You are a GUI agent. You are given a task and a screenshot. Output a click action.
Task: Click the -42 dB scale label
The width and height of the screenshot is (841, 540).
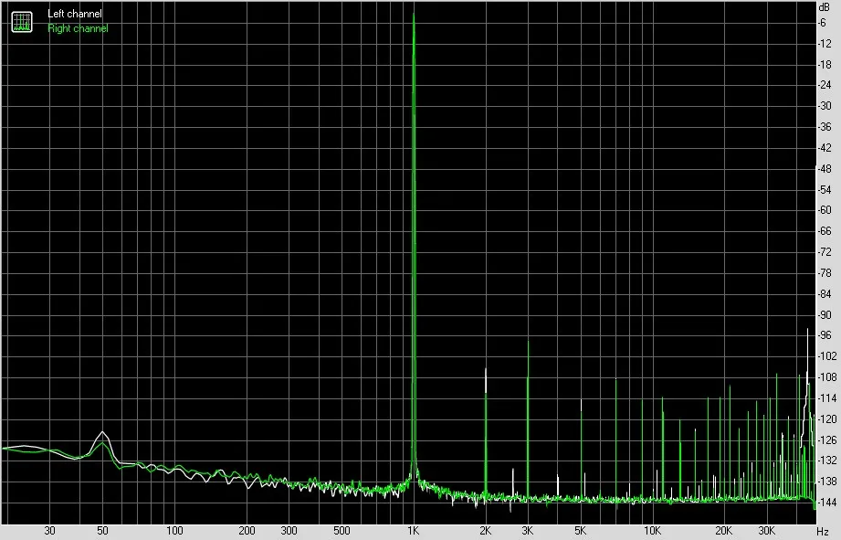(x=825, y=148)
